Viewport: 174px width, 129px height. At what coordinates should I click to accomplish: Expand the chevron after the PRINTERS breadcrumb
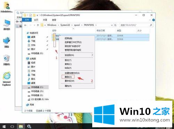tap(96, 25)
